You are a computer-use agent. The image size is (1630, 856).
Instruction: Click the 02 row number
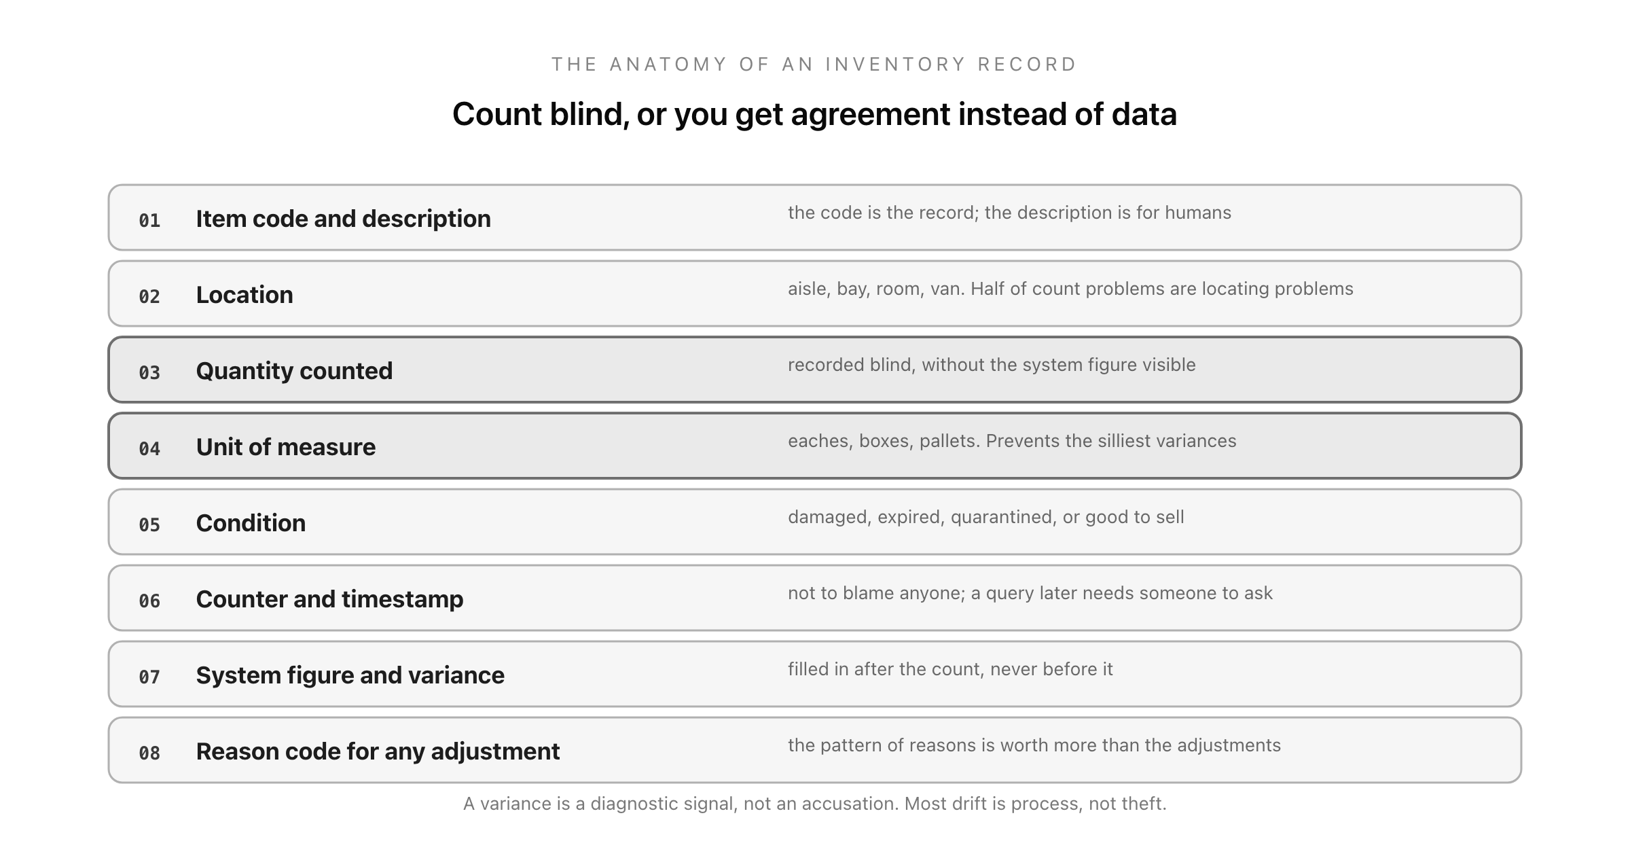coord(149,296)
